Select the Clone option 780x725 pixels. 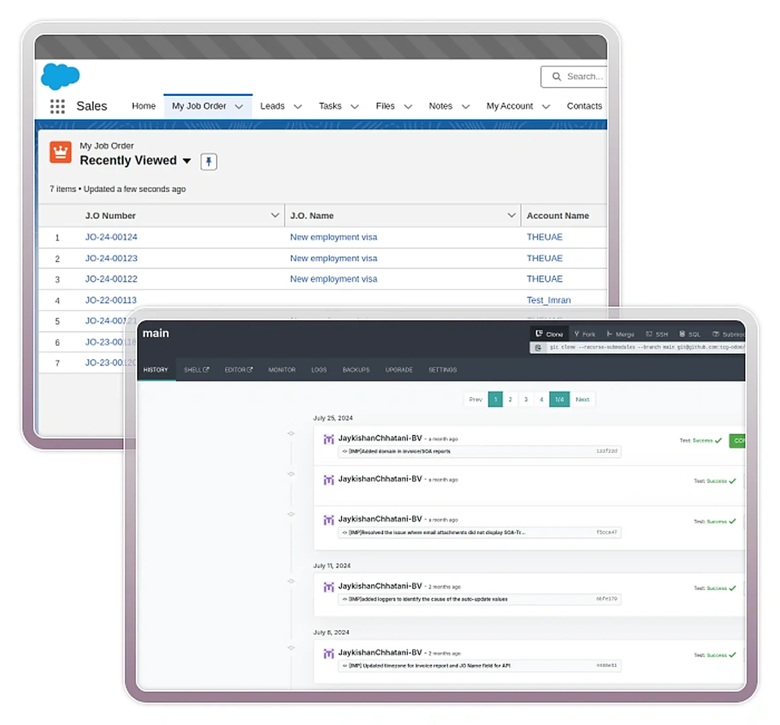(x=549, y=334)
